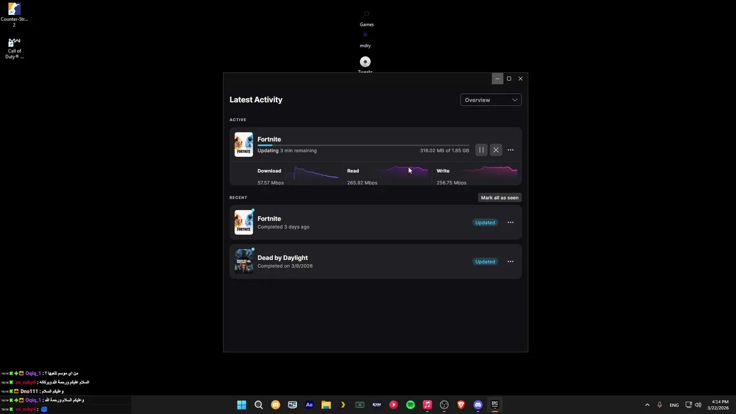The width and height of the screenshot is (736, 414).
Task: Maximize the Epic Games launcher window
Action: 509,79
